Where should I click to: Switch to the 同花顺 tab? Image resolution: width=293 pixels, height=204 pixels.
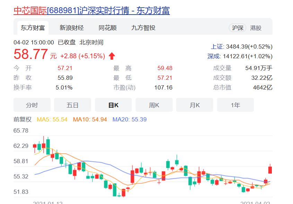coord(107,28)
